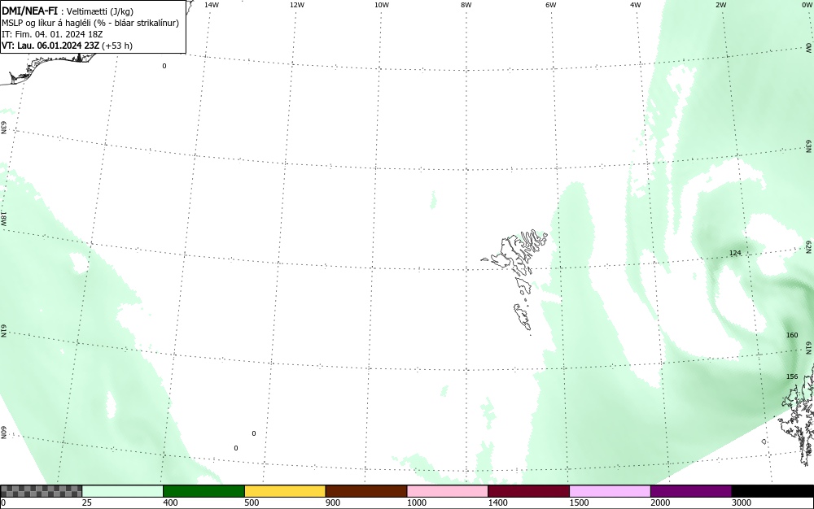Click the legend value 1000

point(417,502)
